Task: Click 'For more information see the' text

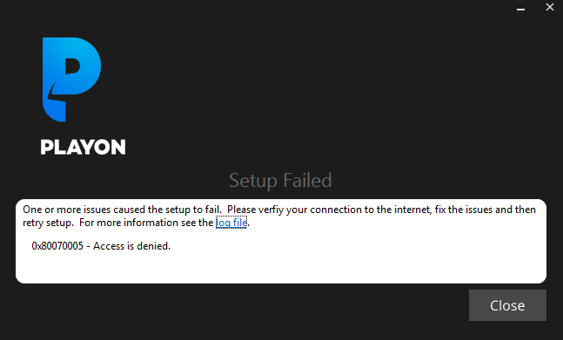Action: (x=146, y=223)
